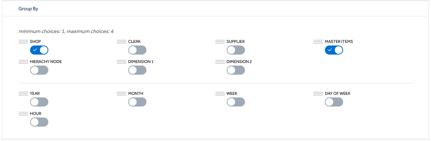Screen dimensions: 431x141
Task: Click the drag handle icon beside YEAR
Action: tap(23, 93)
